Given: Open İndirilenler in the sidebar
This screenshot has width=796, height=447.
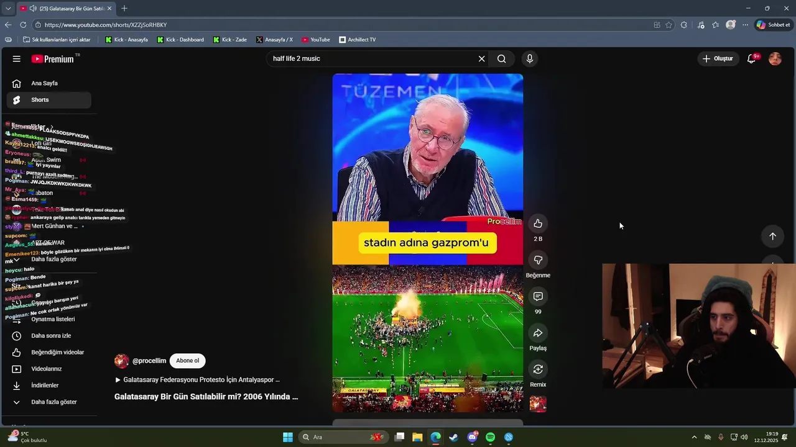Looking at the screenshot, I should click(49, 386).
